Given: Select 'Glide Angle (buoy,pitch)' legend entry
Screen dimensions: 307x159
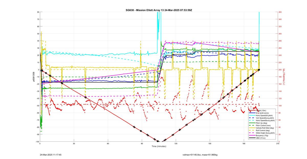Looking at the screenshot, I should 266,133.
